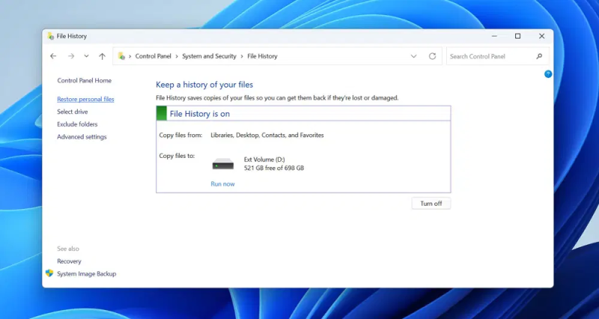The width and height of the screenshot is (599, 319).
Task: Open Exclude folders settings
Action: click(77, 124)
